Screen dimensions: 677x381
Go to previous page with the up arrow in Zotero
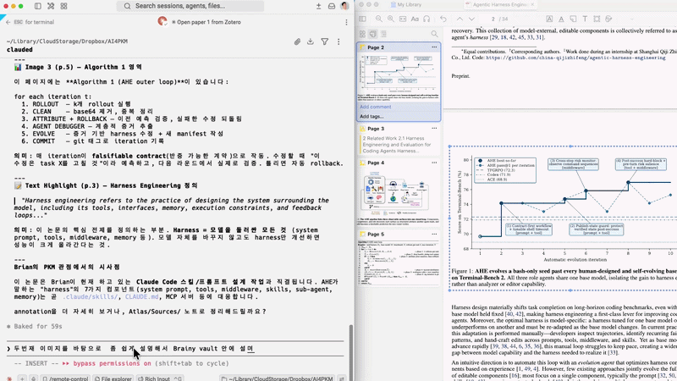(x=460, y=19)
